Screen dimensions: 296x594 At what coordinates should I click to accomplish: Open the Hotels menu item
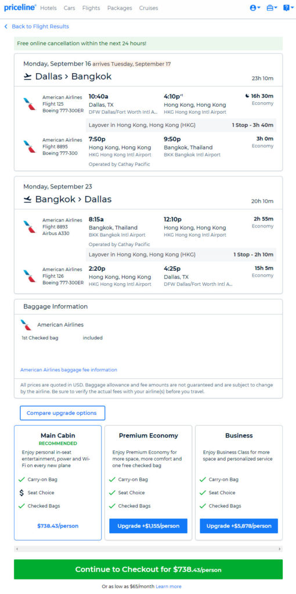click(x=49, y=8)
